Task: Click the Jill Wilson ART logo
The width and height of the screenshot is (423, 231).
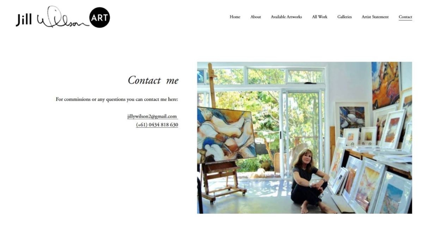Action: 62,17
